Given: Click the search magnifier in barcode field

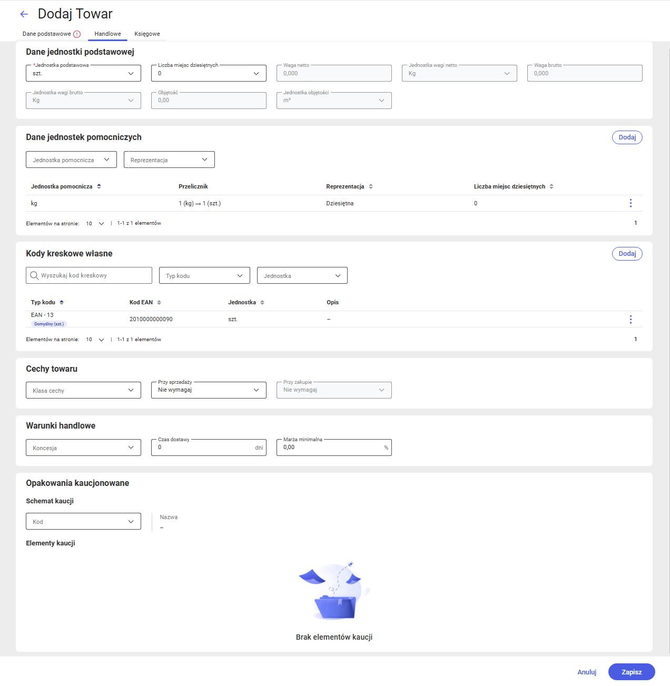Looking at the screenshot, I should point(34,275).
